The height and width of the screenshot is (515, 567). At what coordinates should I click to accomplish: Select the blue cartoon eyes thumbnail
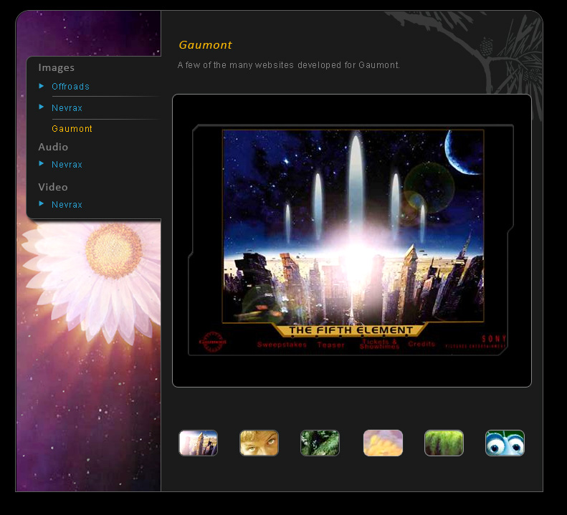(x=505, y=443)
